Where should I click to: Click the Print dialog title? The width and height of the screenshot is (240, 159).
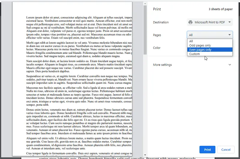point(157,9)
